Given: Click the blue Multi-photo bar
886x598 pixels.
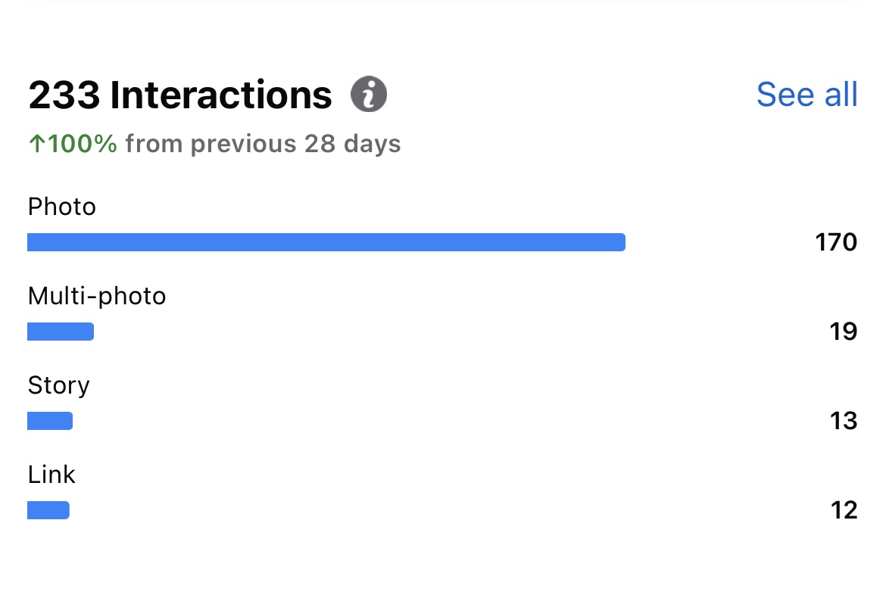Looking at the screenshot, I should (x=61, y=332).
